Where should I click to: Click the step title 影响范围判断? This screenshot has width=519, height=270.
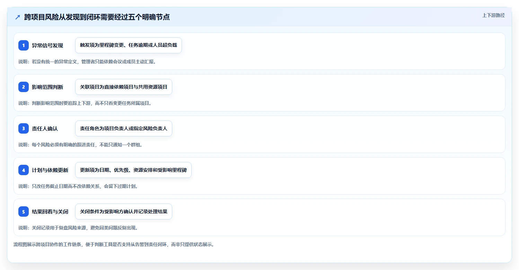(47, 87)
